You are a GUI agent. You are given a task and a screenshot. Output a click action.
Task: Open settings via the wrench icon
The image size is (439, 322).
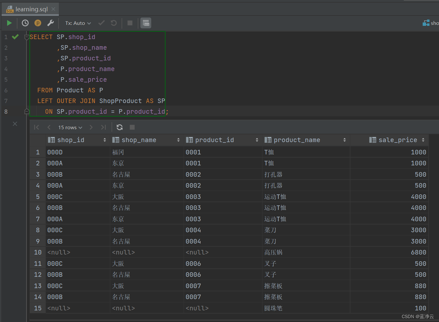(x=50, y=23)
